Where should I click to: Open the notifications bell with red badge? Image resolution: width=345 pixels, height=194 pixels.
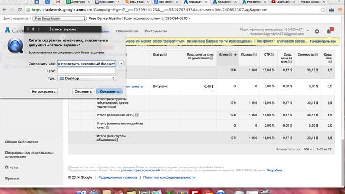pos(329,31)
